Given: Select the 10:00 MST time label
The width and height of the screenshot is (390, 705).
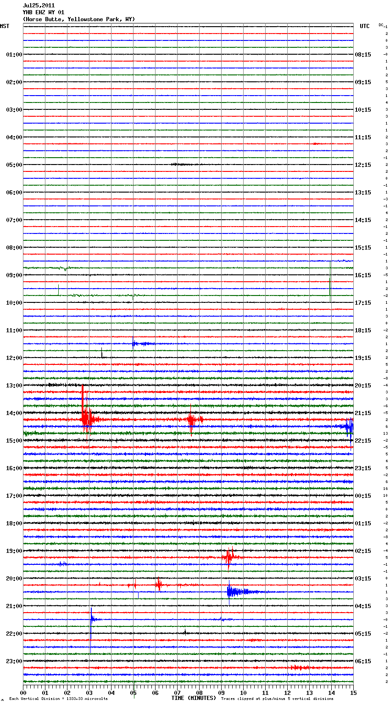Looking at the screenshot, I should (x=14, y=303).
